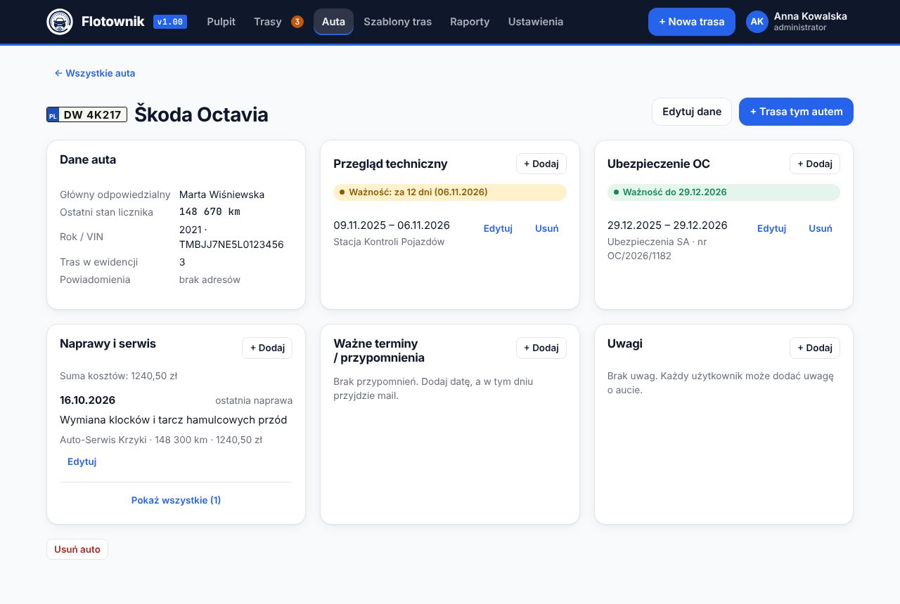Click the Flotownik car logo icon
900x604 pixels.
point(60,22)
